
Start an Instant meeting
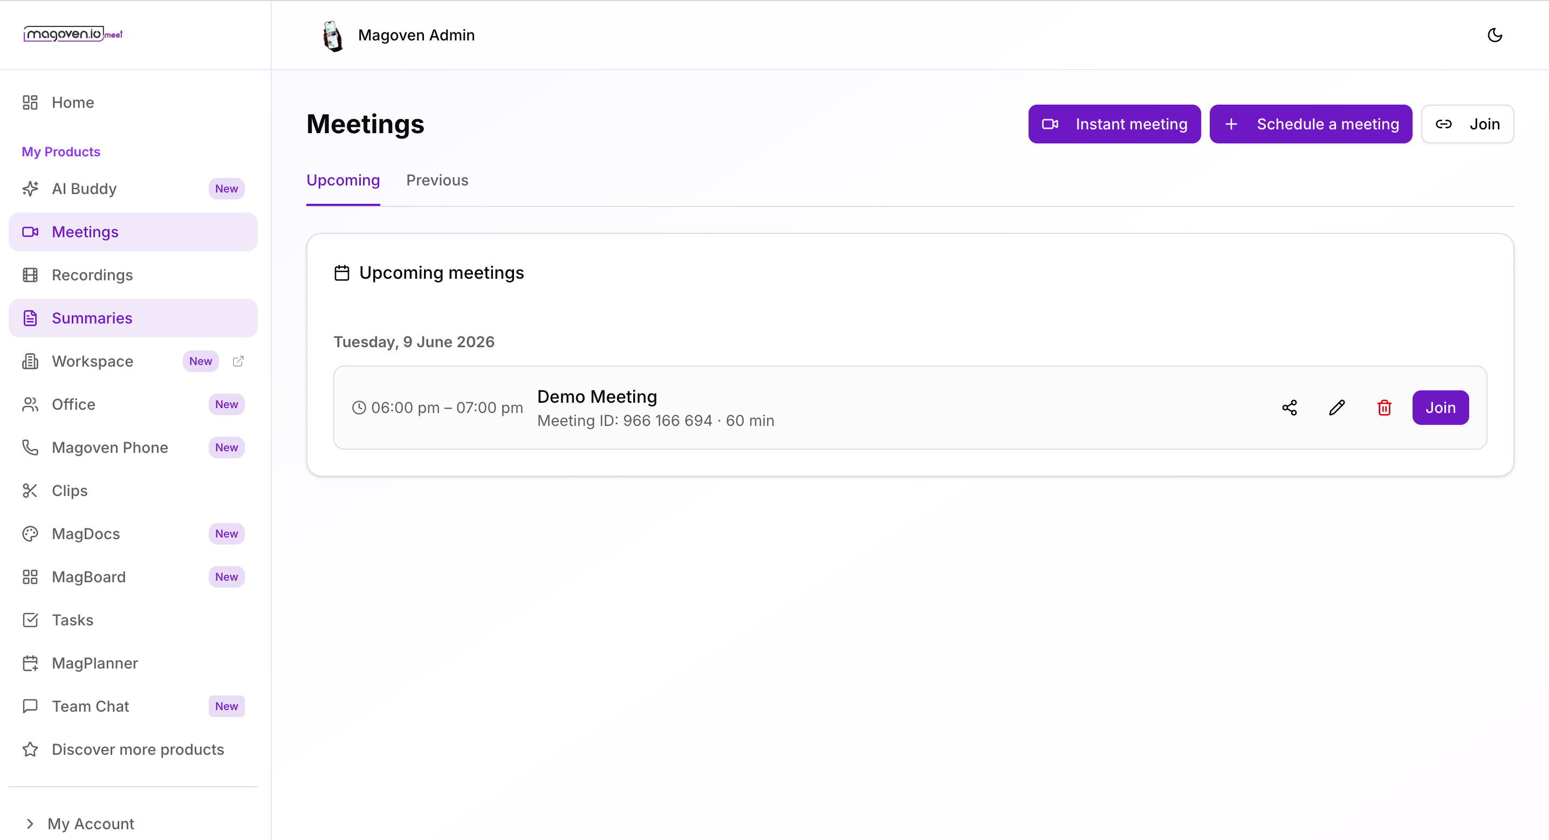pyautogui.click(x=1114, y=124)
